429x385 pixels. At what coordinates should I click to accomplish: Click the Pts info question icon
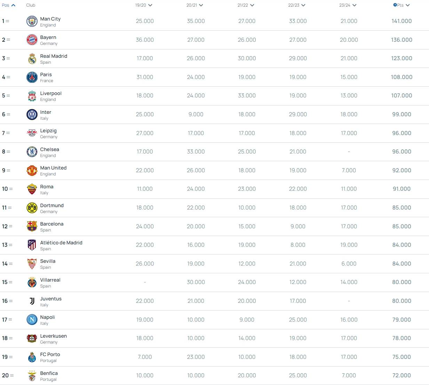click(395, 5)
